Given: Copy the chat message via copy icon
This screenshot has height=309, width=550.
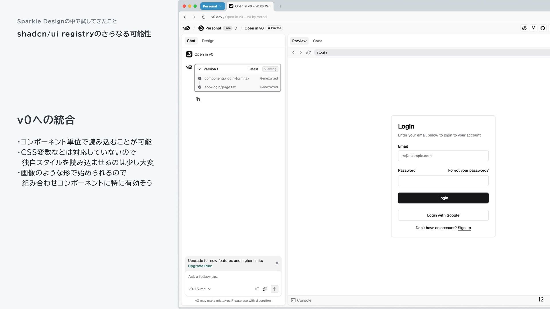Looking at the screenshot, I should 198,99.
